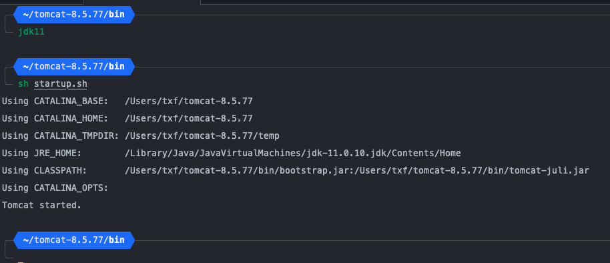The width and height of the screenshot is (610, 263).
Task: Select the prompt badge above sh startup.sh
Action: point(74,67)
